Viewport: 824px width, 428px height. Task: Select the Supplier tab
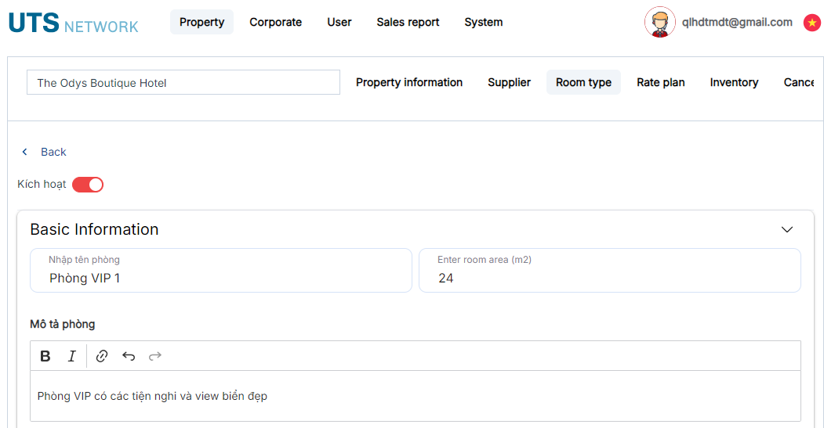point(510,82)
